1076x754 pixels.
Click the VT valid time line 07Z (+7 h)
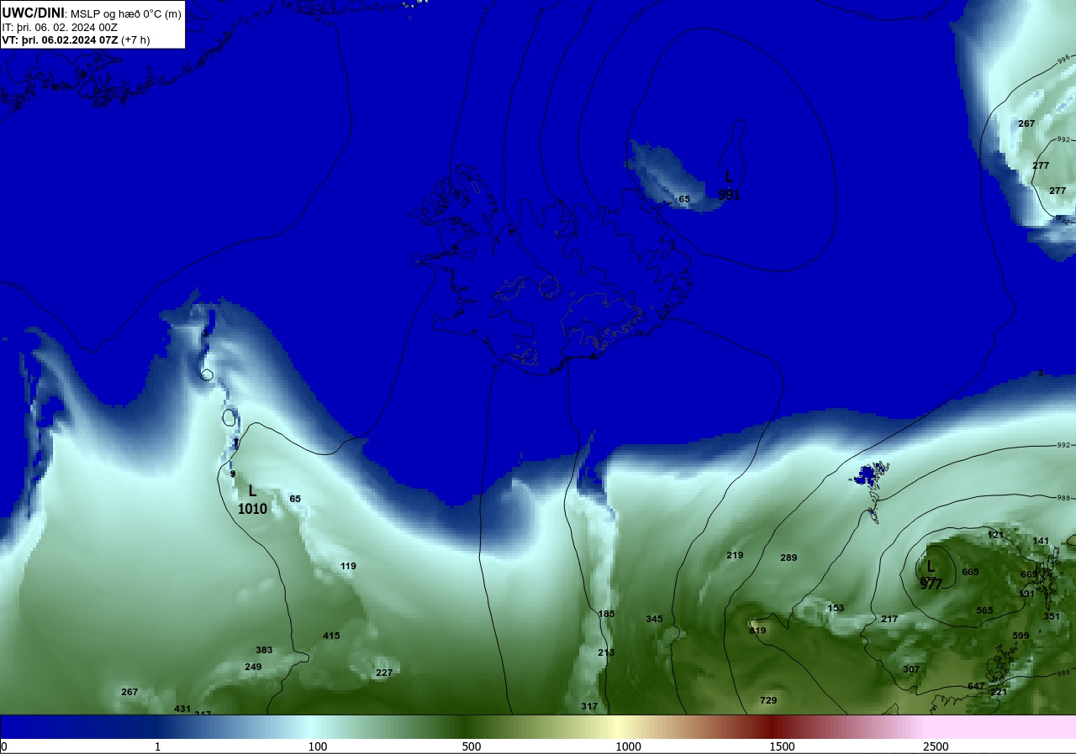(x=76, y=39)
